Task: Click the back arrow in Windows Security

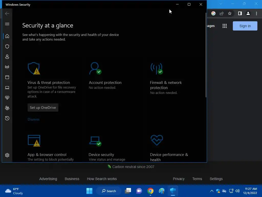Action: tap(7, 14)
